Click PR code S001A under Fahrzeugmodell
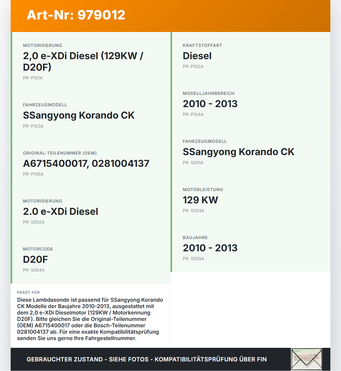 coord(193,163)
